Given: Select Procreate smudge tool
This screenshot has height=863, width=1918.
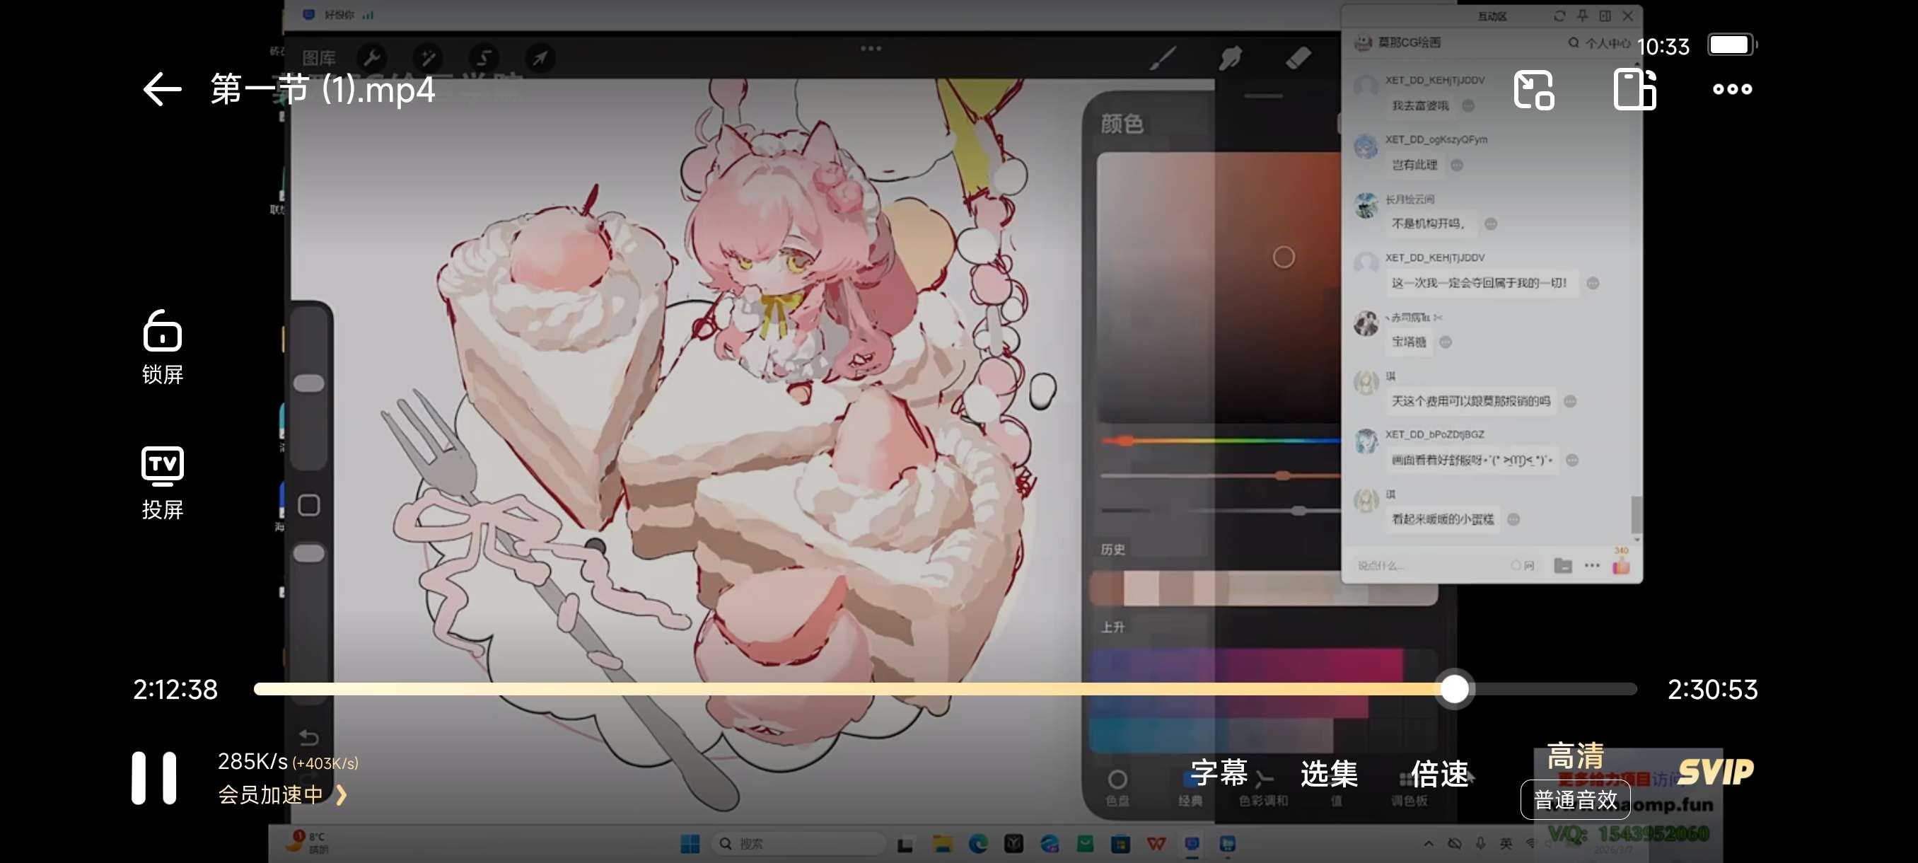Looking at the screenshot, I should [x=1230, y=57].
